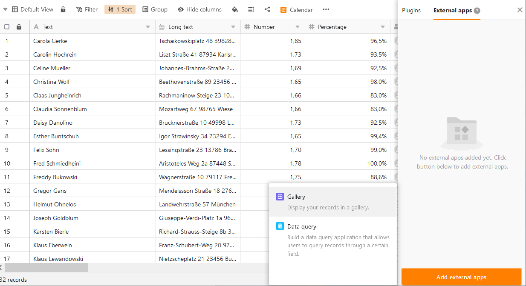Screen dimensions: 526x286
Task: Expand the views list arrow
Action: tap(5, 9)
